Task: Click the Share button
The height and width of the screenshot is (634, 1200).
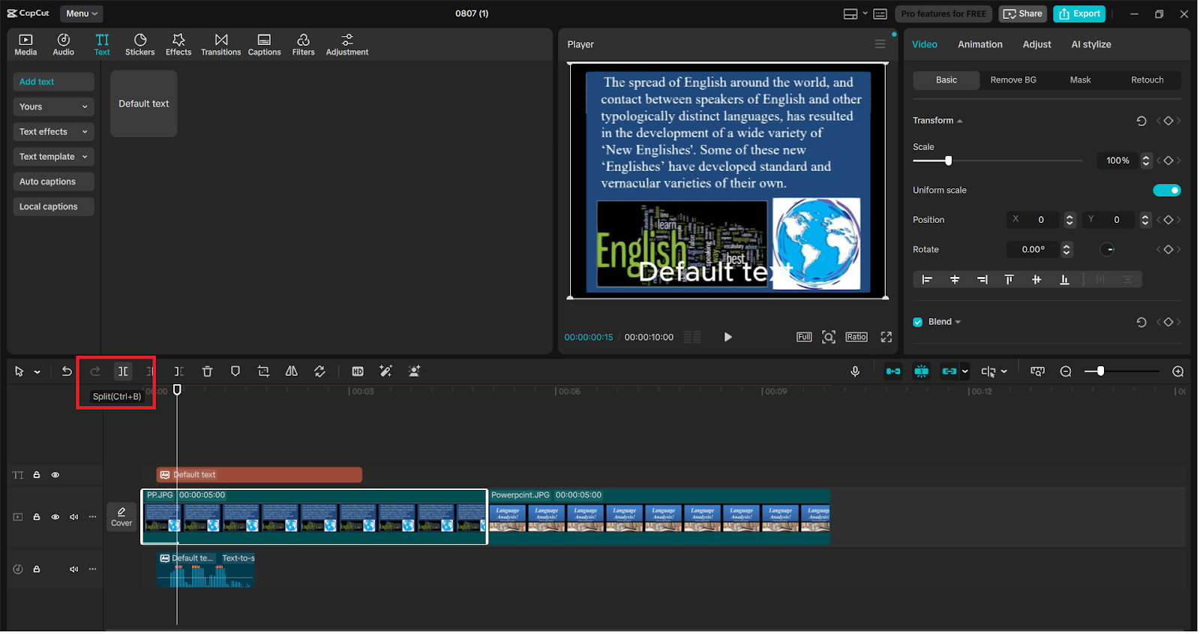Action: click(x=1023, y=14)
